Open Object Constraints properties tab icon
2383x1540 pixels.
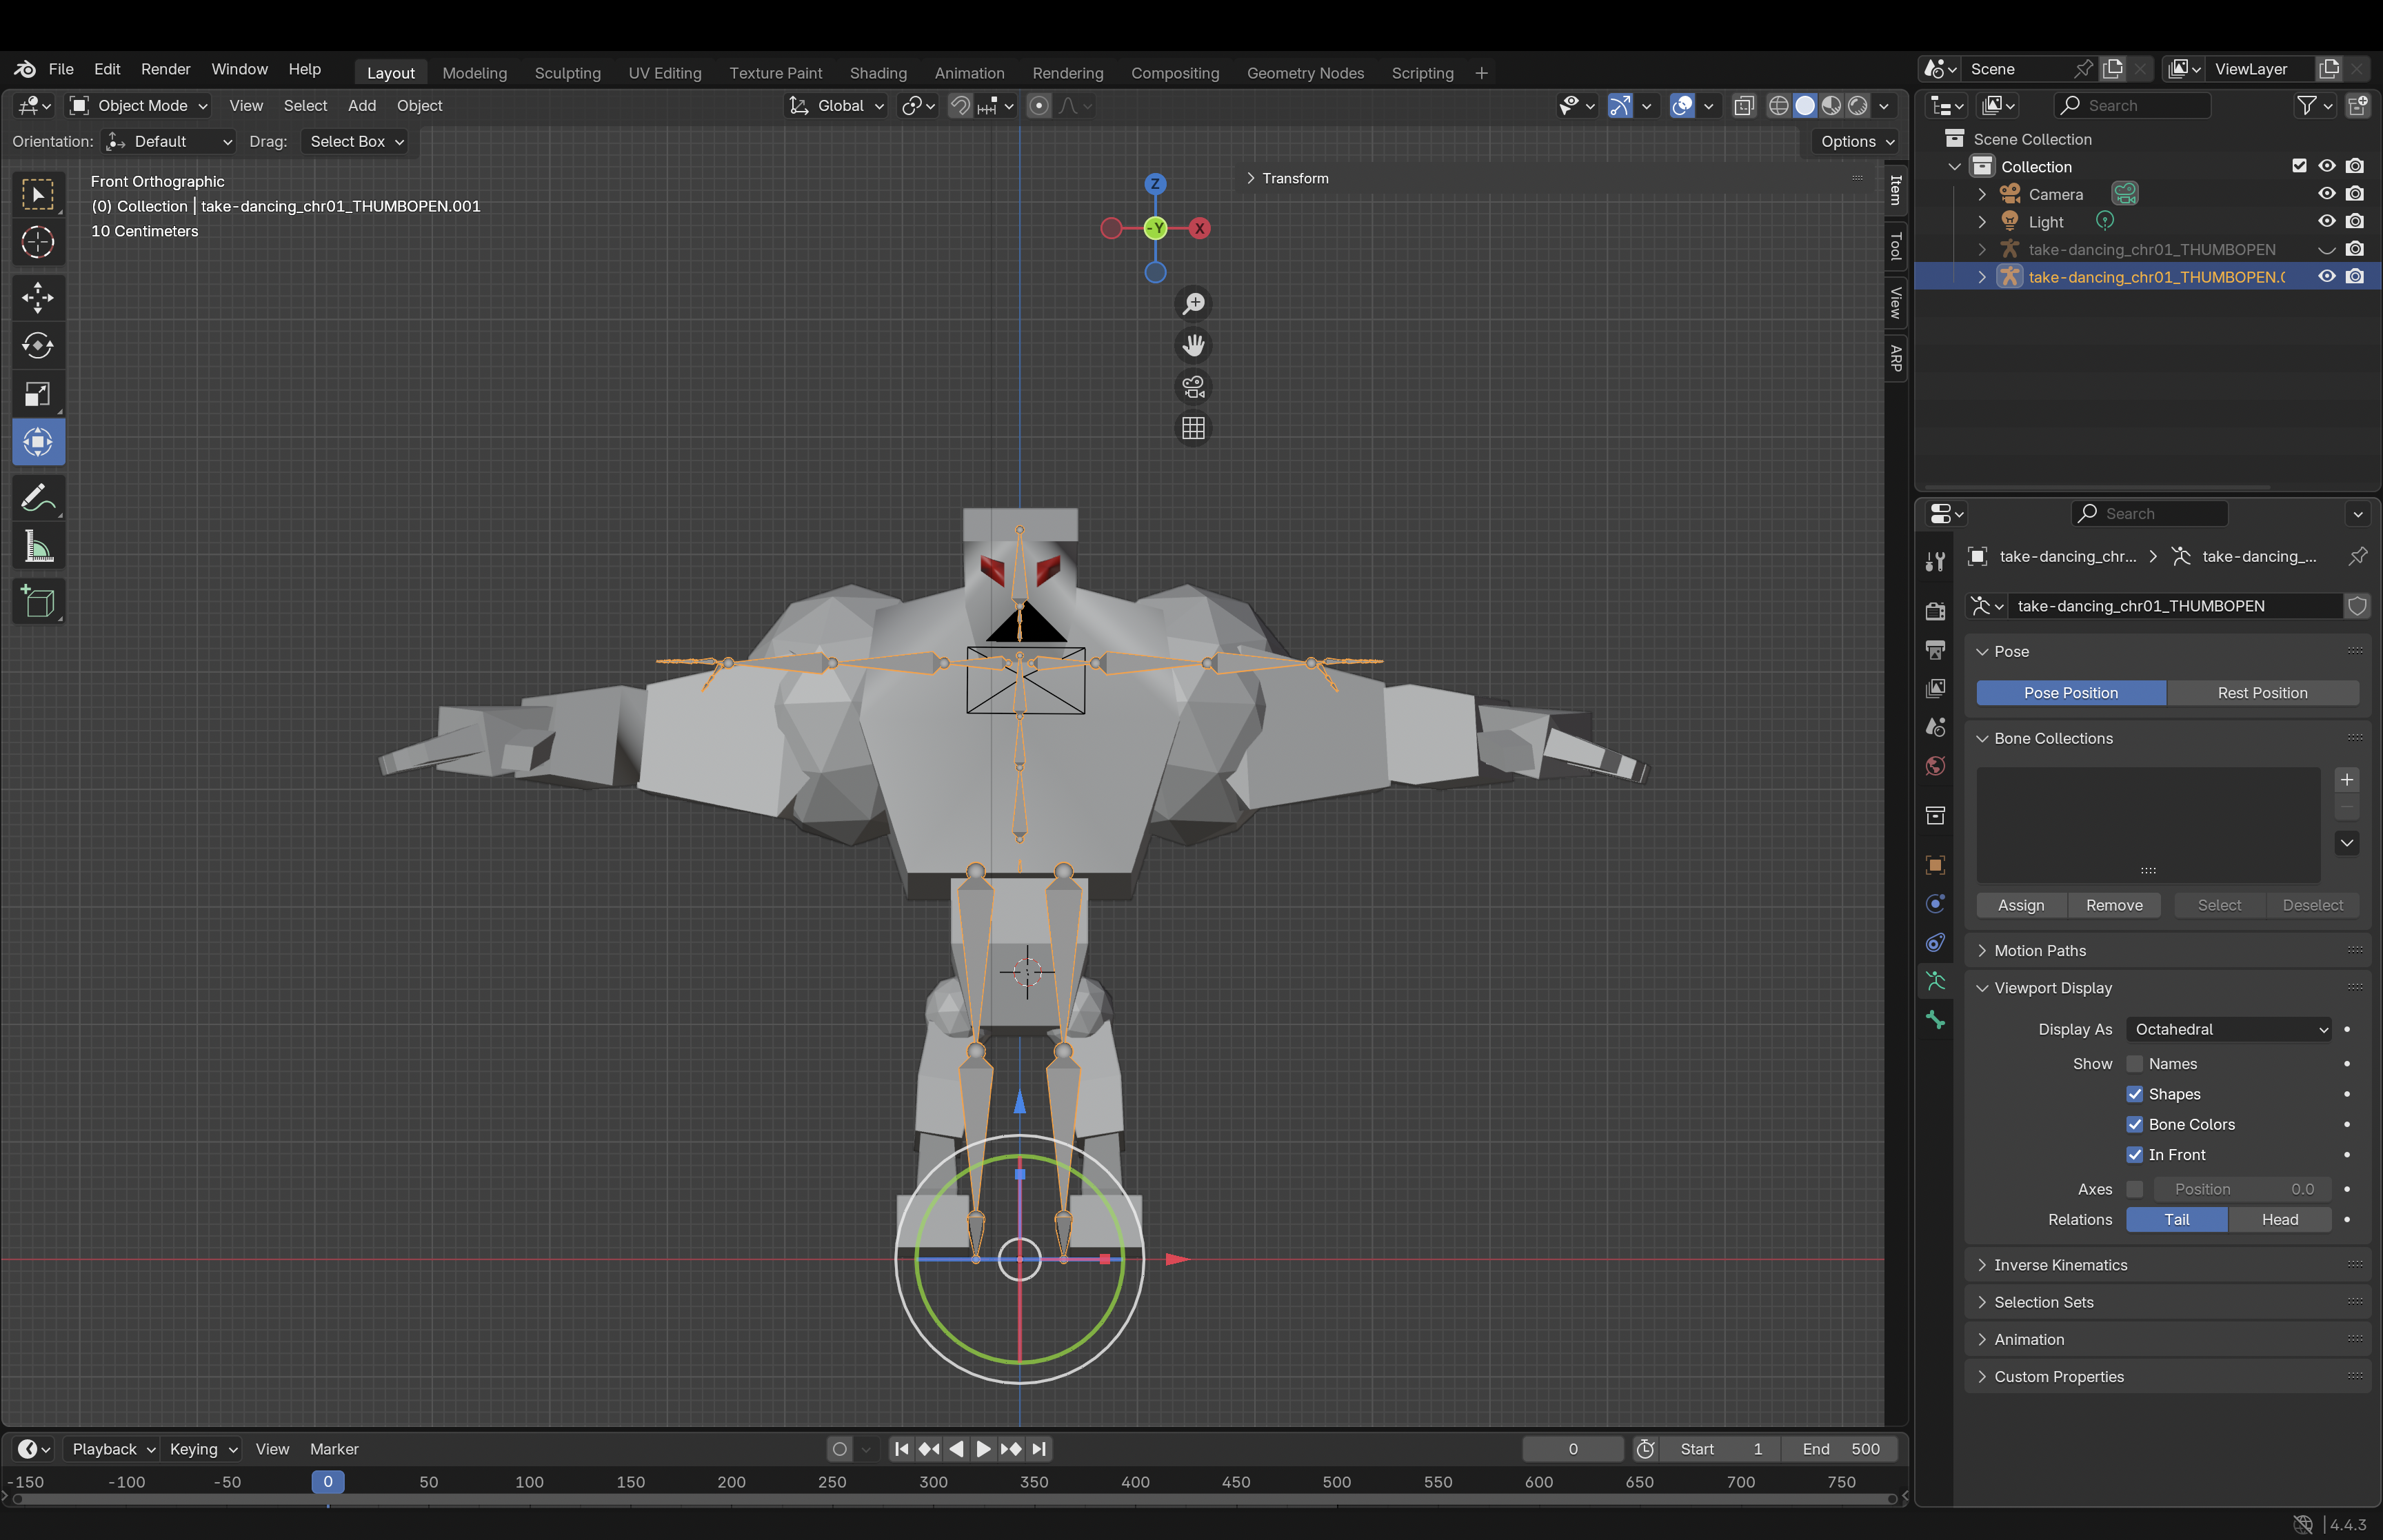tap(1935, 942)
